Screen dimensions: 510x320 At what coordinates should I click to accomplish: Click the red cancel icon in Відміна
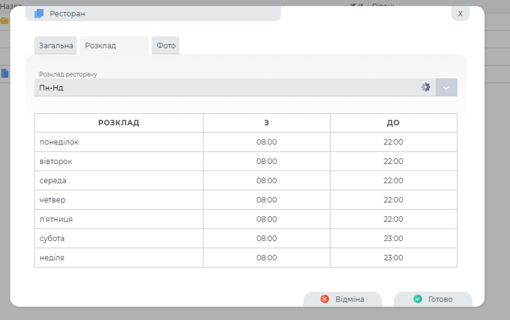tap(325, 299)
